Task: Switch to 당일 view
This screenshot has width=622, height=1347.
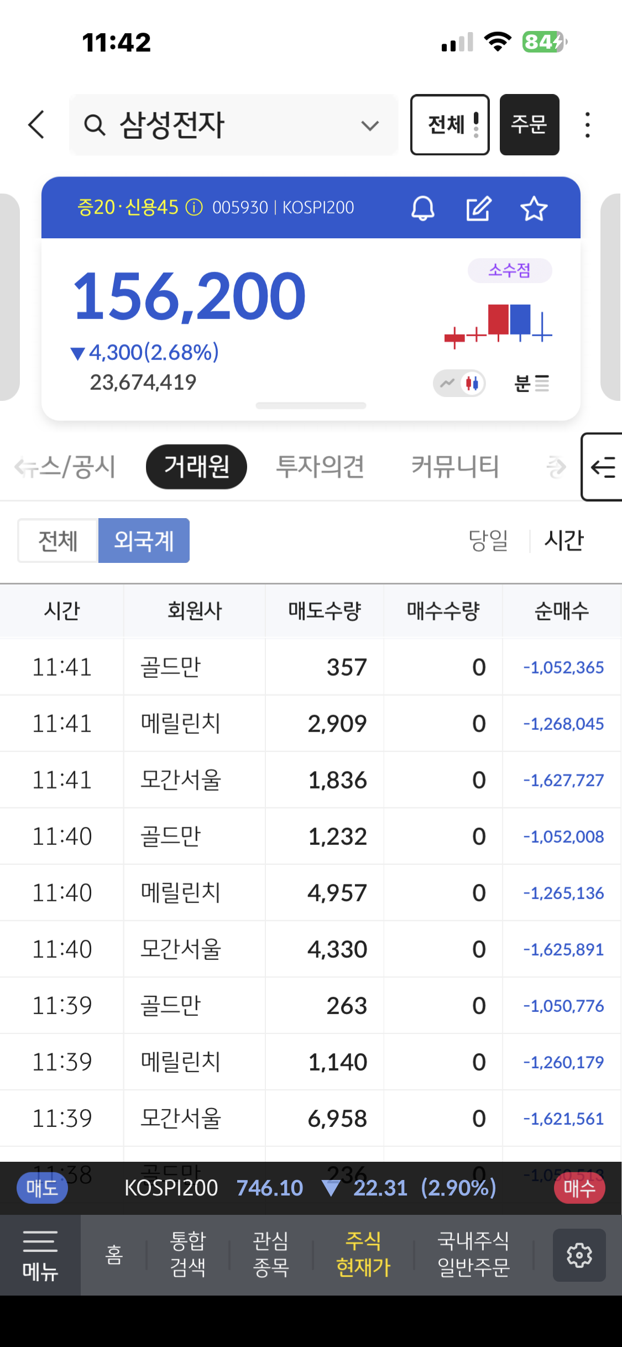Action: [488, 540]
